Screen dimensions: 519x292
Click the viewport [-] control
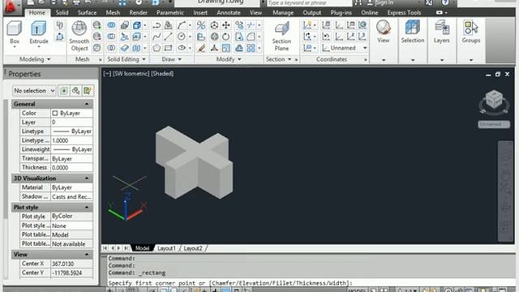pyautogui.click(x=107, y=74)
